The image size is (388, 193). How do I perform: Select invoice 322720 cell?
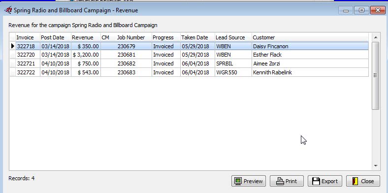[28, 55]
